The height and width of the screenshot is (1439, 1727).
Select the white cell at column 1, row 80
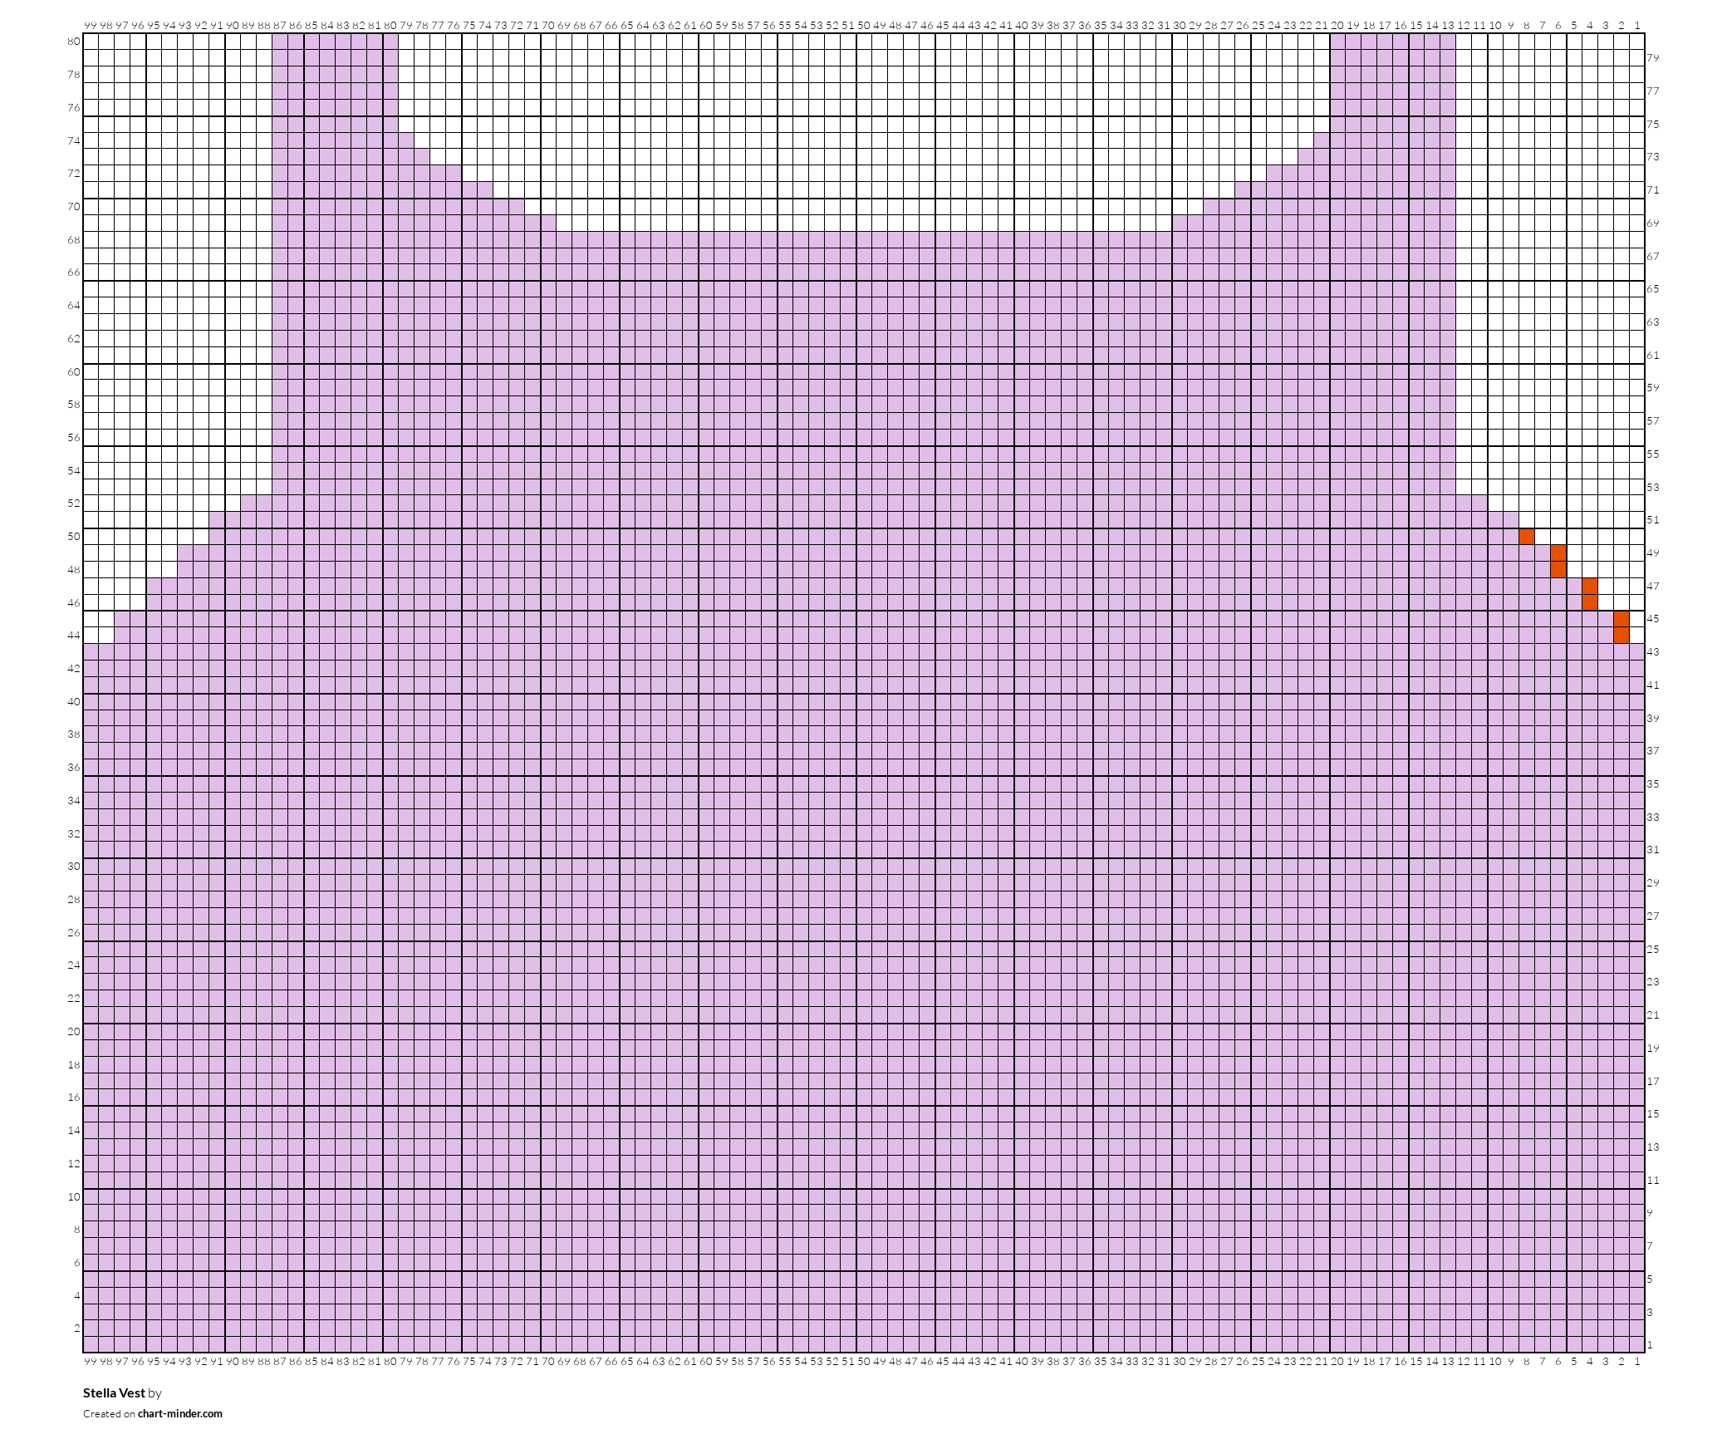point(1636,42)
